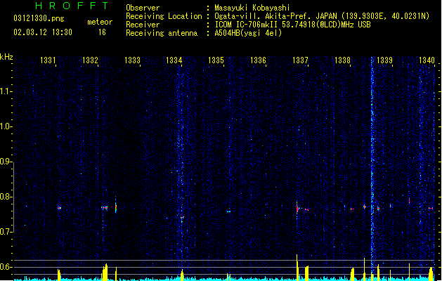Click the meteor count label
This screenshot has width=442, height=281.
(x=100, y=22)
